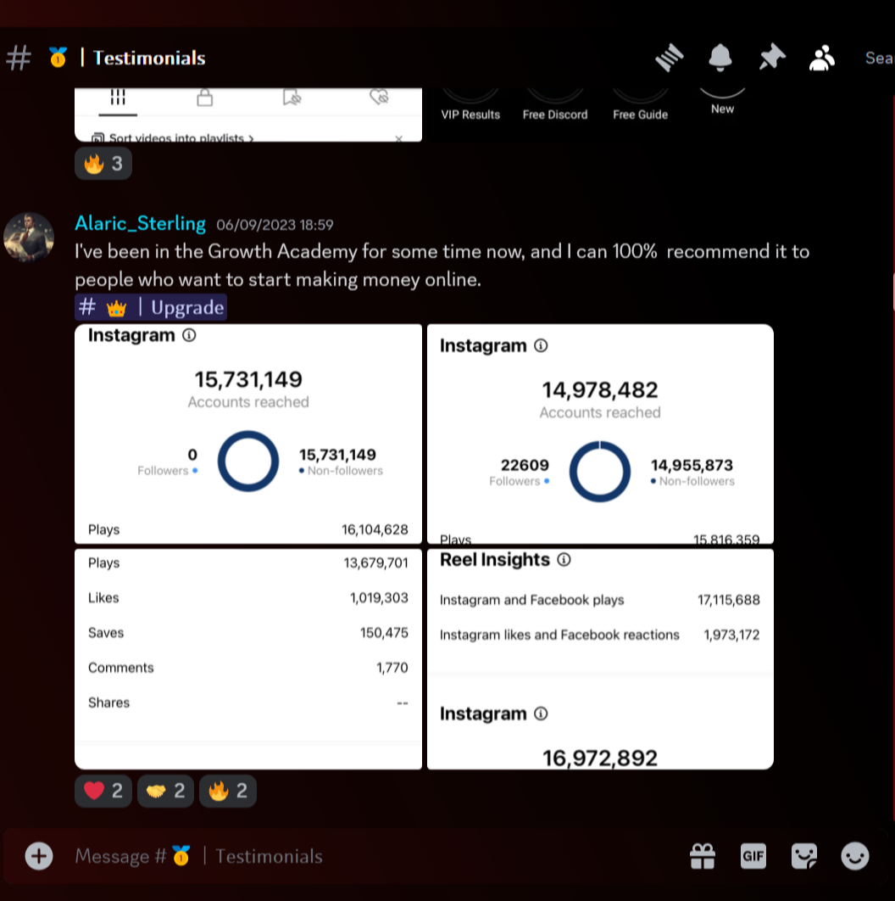Click the 16,972,892 number at image bottom
895x901 pixels.
600,758
